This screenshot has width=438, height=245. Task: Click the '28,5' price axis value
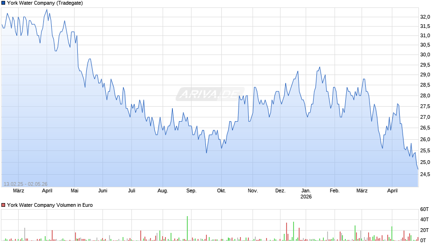425,85
